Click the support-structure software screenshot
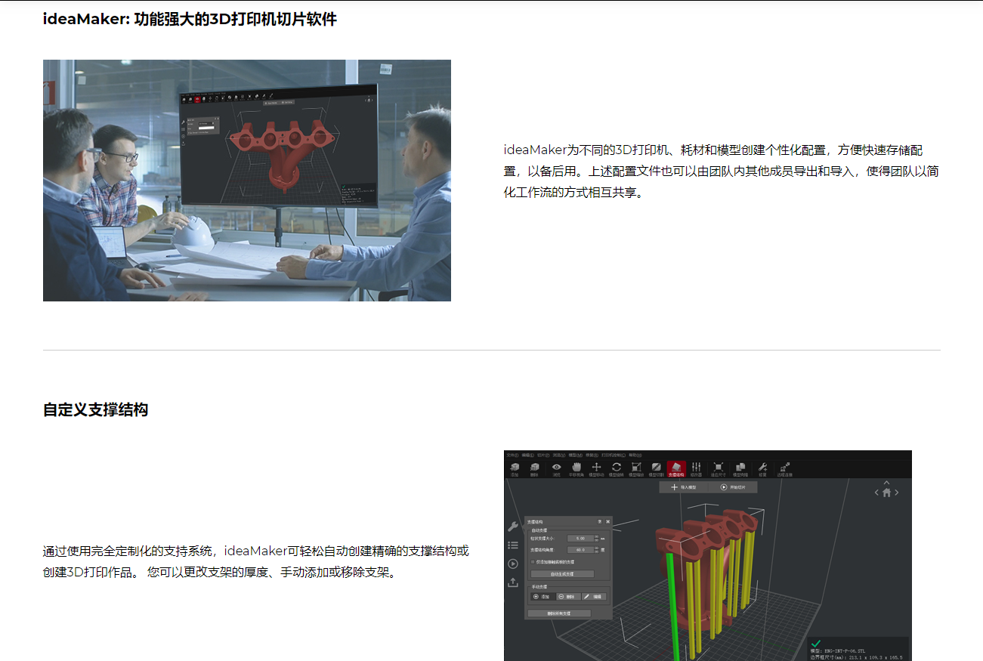Screen dimensions: 983x661 pos(708,555)
